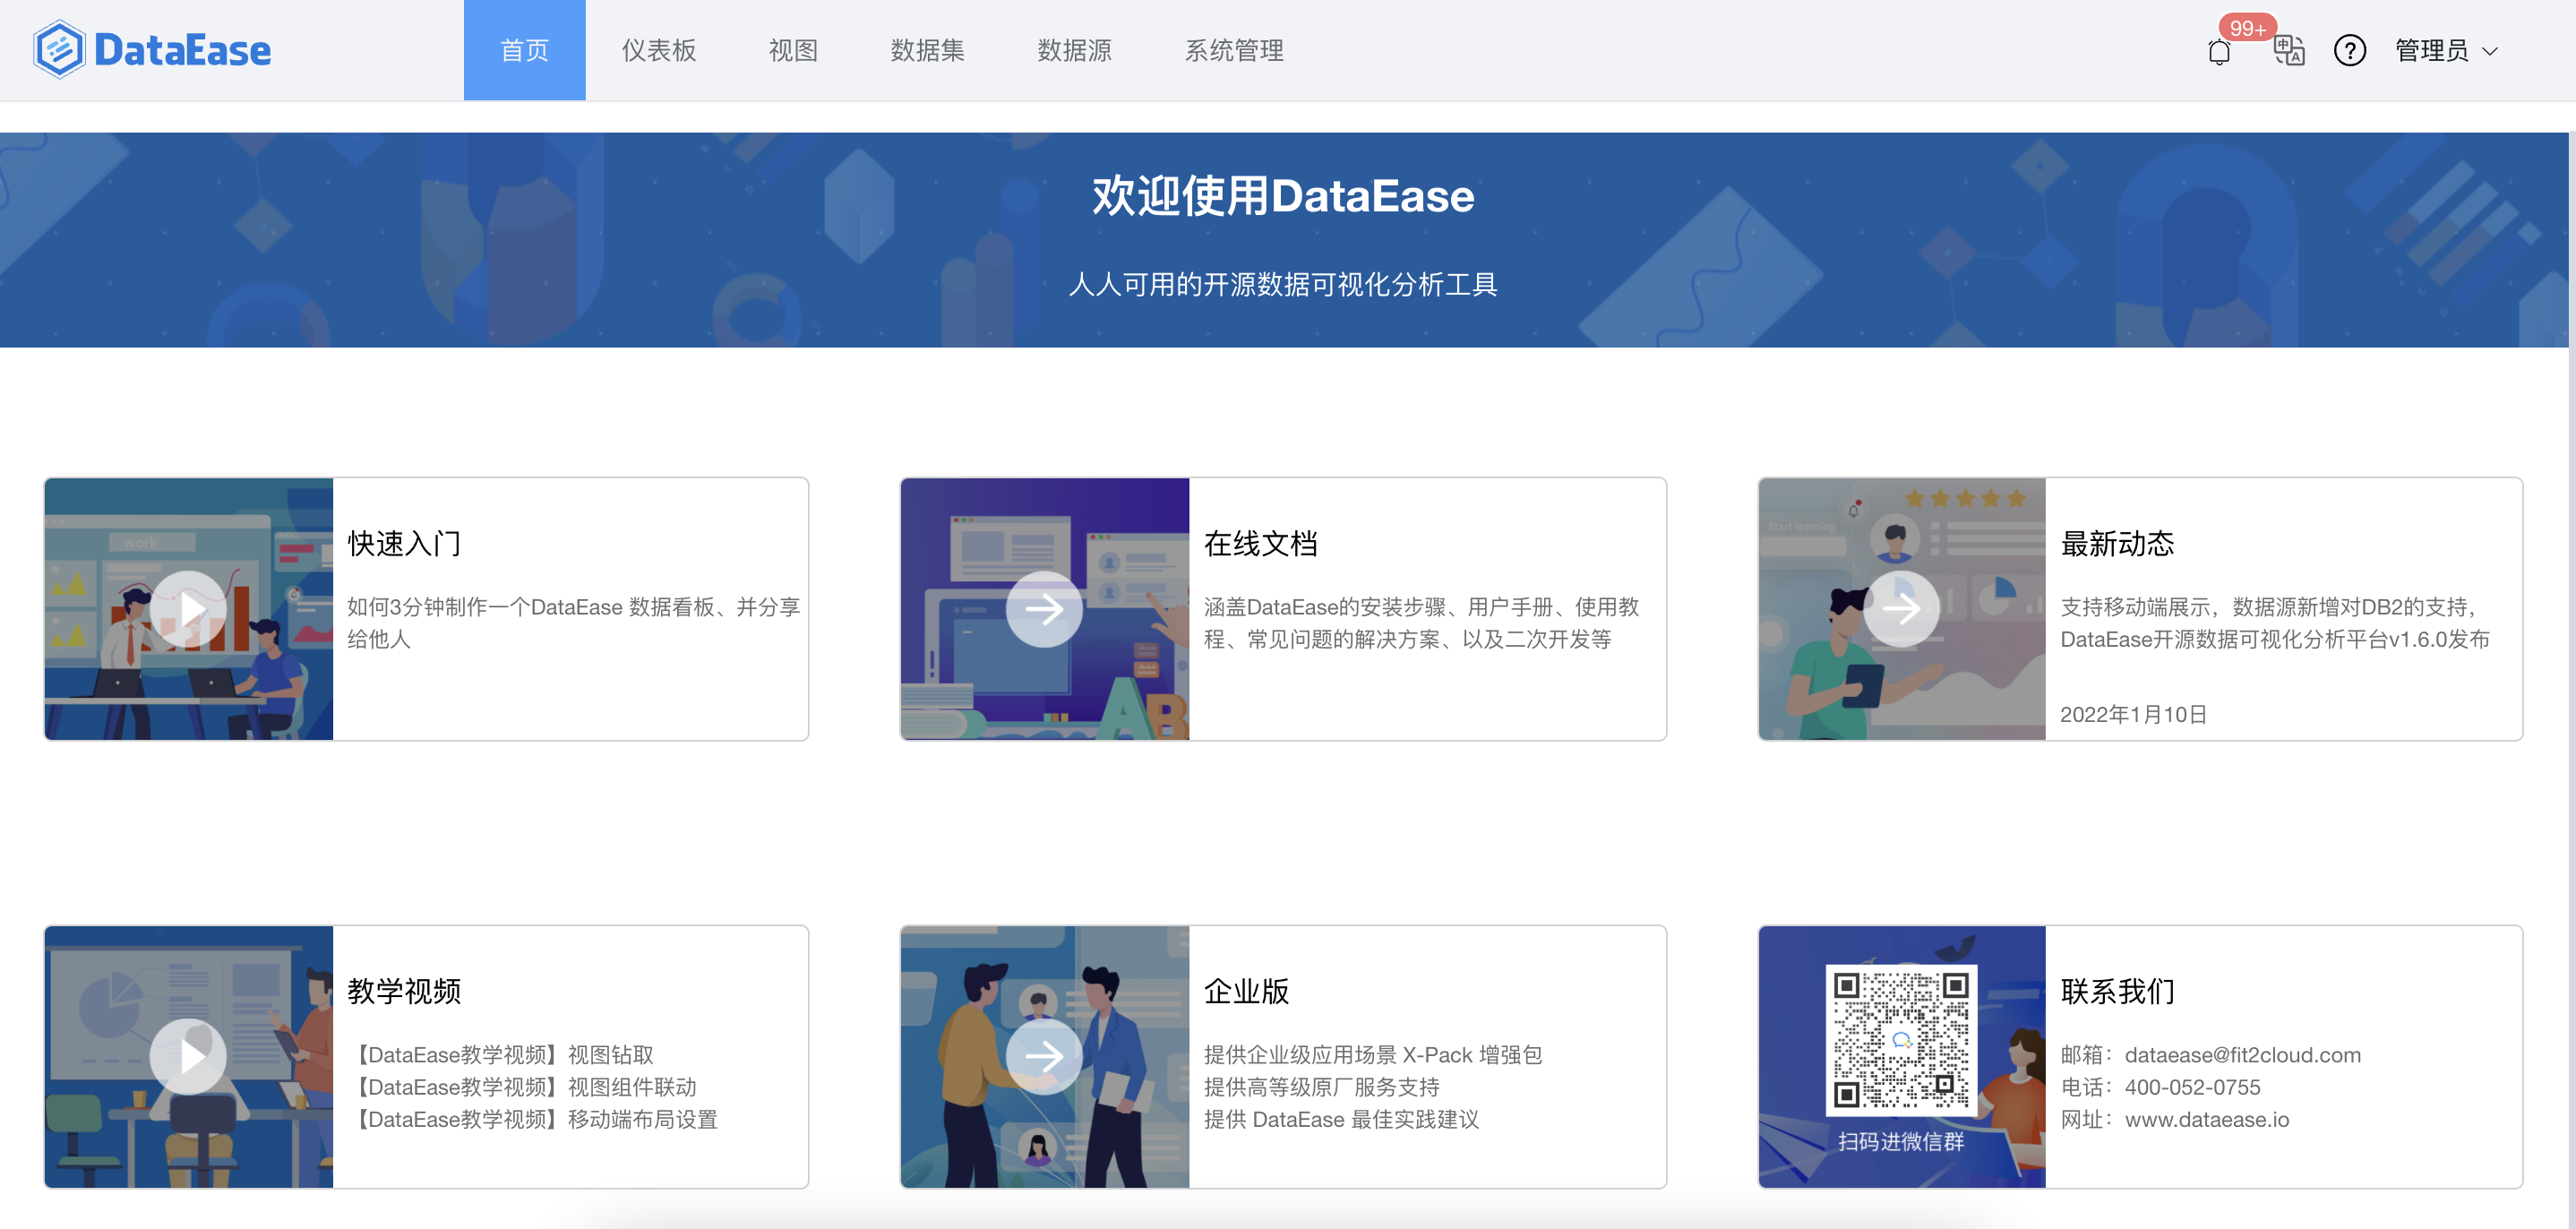This screenshot has width=2576, height=1229.
Task: Click arrow icon on 在线文档 card
Action: 1044,609
